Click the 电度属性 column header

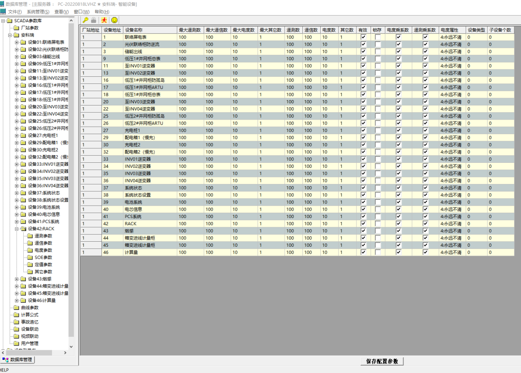click(x=452, y=30)
